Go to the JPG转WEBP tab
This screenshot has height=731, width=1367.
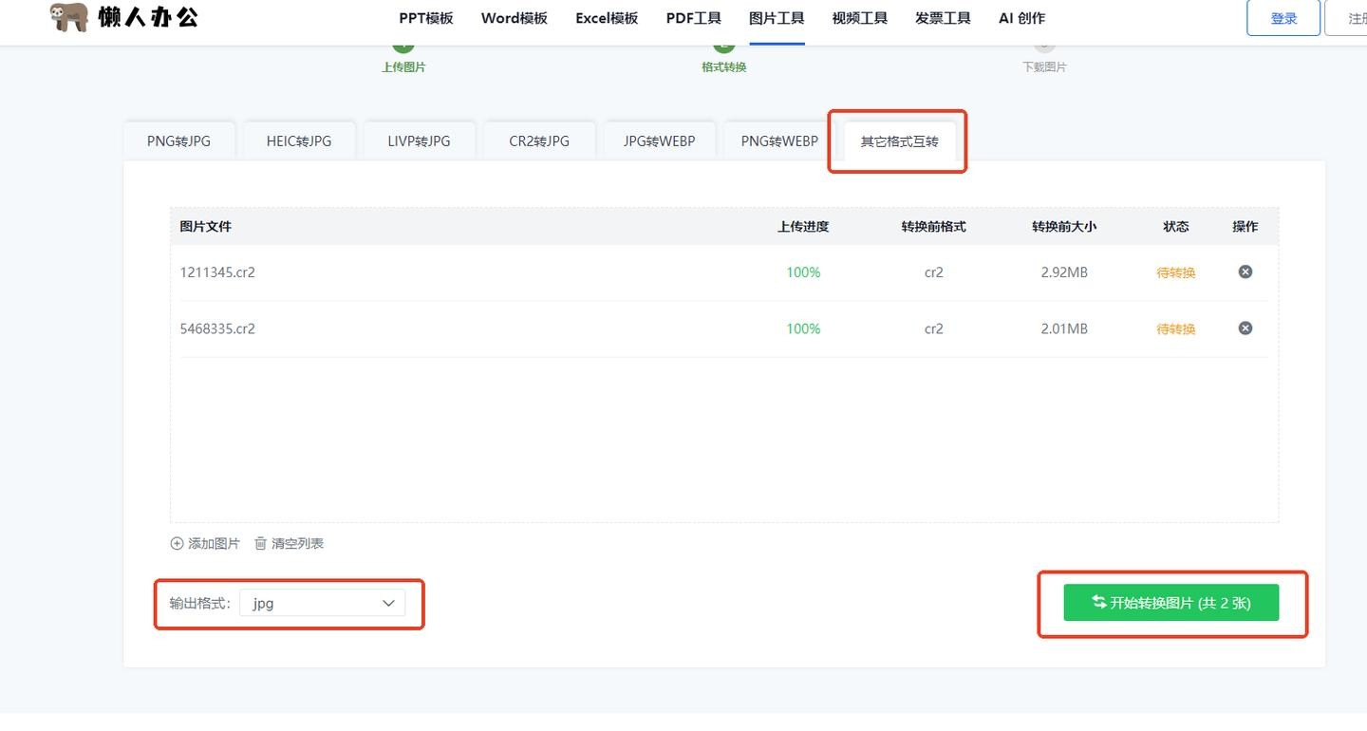pos(659,141)
